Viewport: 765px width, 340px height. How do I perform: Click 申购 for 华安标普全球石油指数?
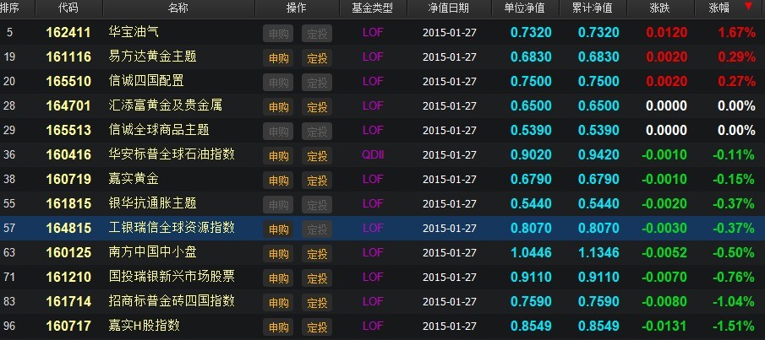tap(279, 156)
